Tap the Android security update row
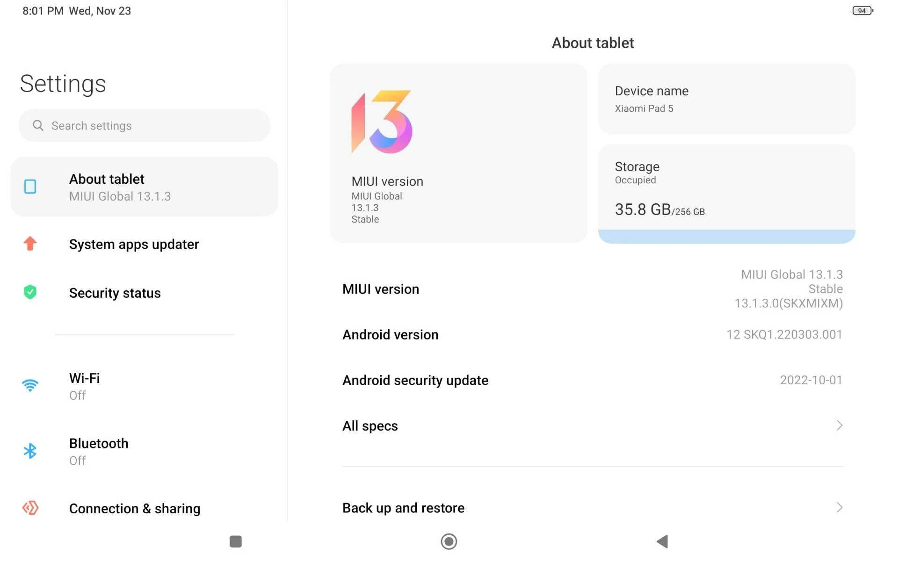The image size is (898, 561). [593, 380]
